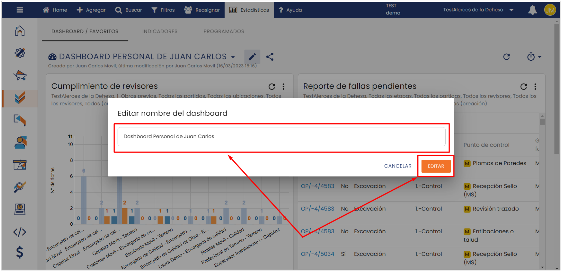Expand the TestAlerces de la Dehesa project dropdown

[511, 10]
